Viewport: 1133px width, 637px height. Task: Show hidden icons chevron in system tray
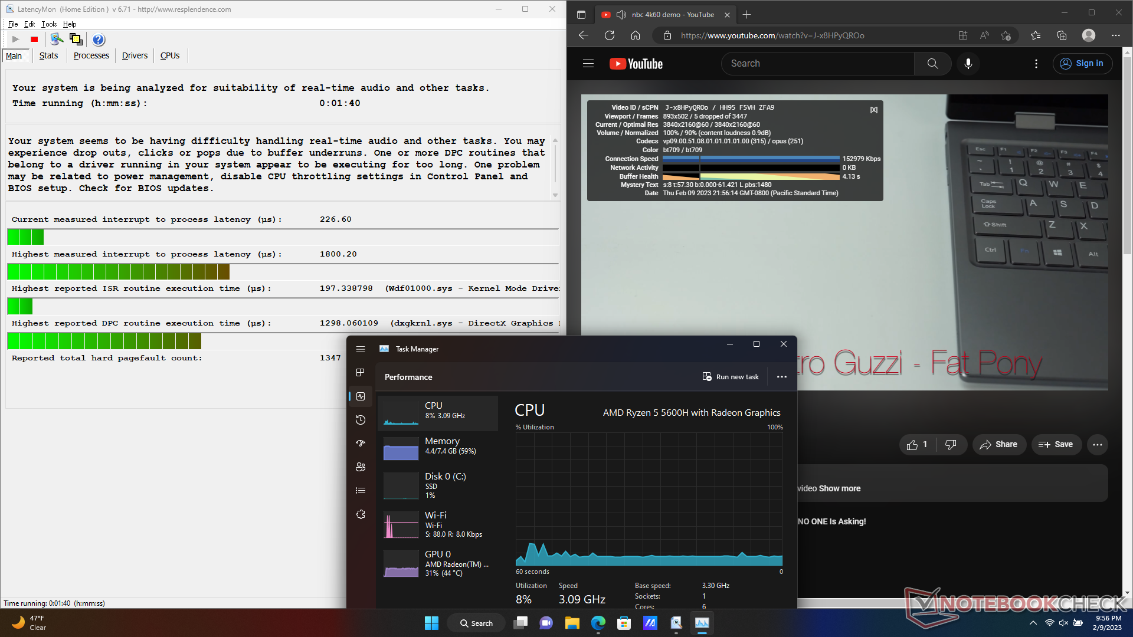tap(1033, 623)
